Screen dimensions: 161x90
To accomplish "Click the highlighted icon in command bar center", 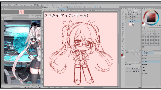I will [x=69, y=7].
